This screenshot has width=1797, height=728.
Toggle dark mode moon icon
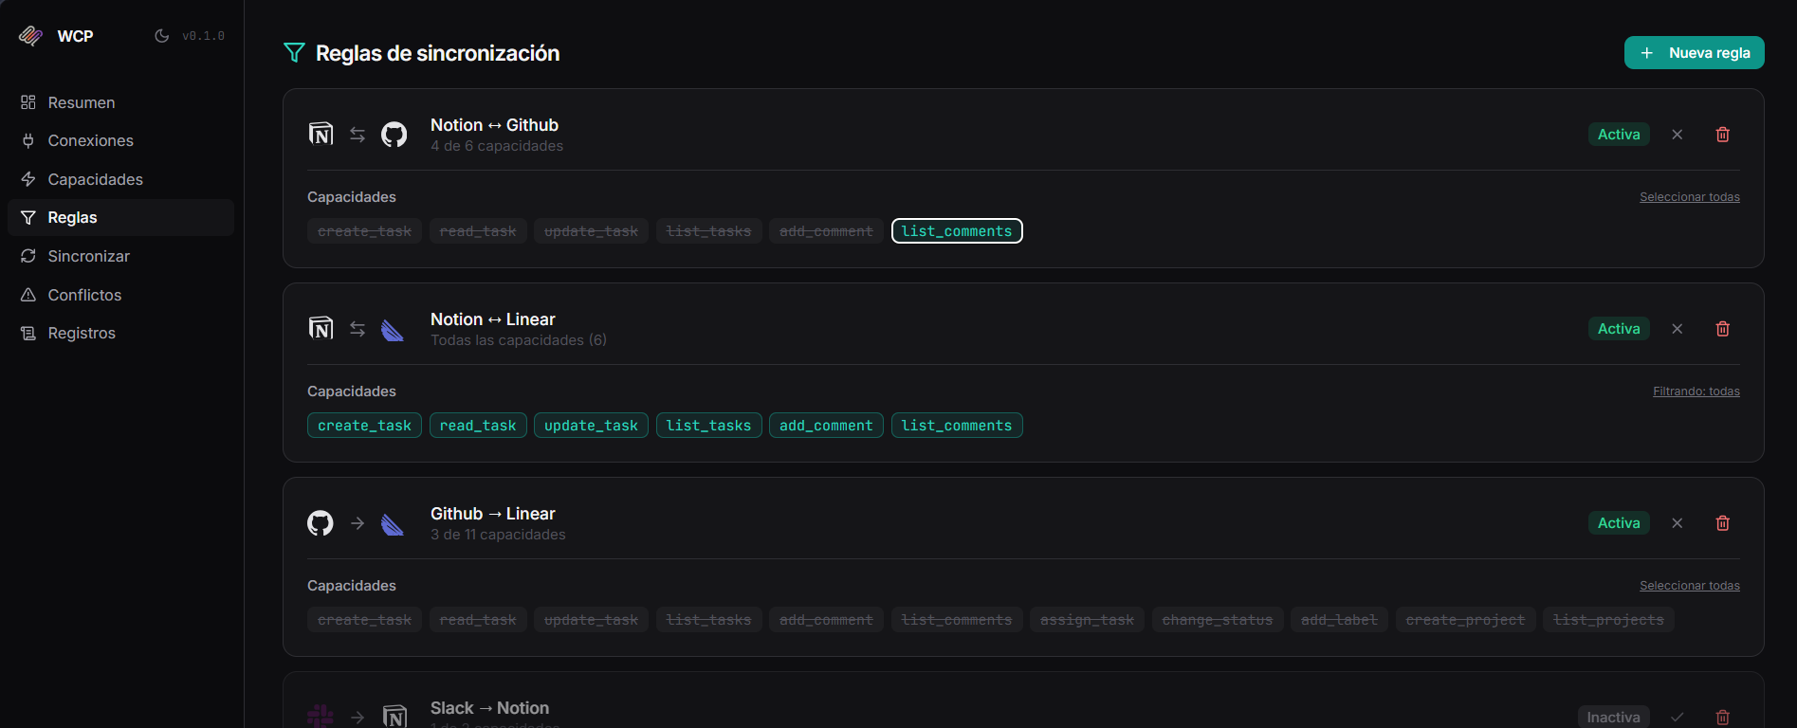(162, 36)
